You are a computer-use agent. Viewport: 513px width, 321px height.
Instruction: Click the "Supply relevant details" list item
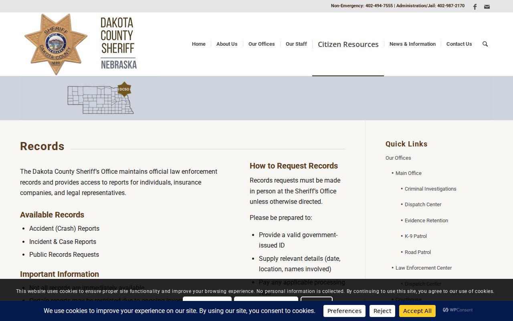point(299,264)
